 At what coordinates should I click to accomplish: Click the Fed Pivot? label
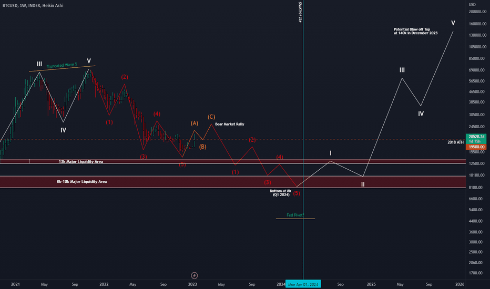point(295,215)
